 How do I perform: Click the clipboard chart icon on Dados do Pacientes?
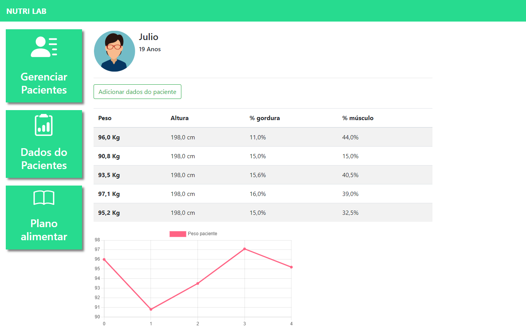tap(44, 125)
